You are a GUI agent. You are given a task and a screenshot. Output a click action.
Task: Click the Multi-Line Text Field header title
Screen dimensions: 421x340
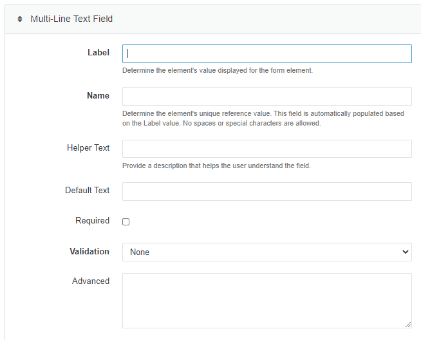(71, 19)
